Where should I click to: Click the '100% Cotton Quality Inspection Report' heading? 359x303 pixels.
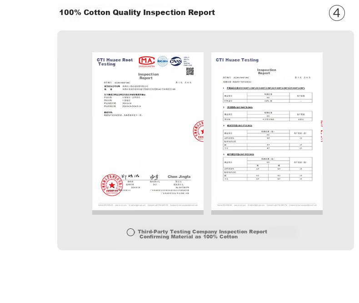[137, 12]
